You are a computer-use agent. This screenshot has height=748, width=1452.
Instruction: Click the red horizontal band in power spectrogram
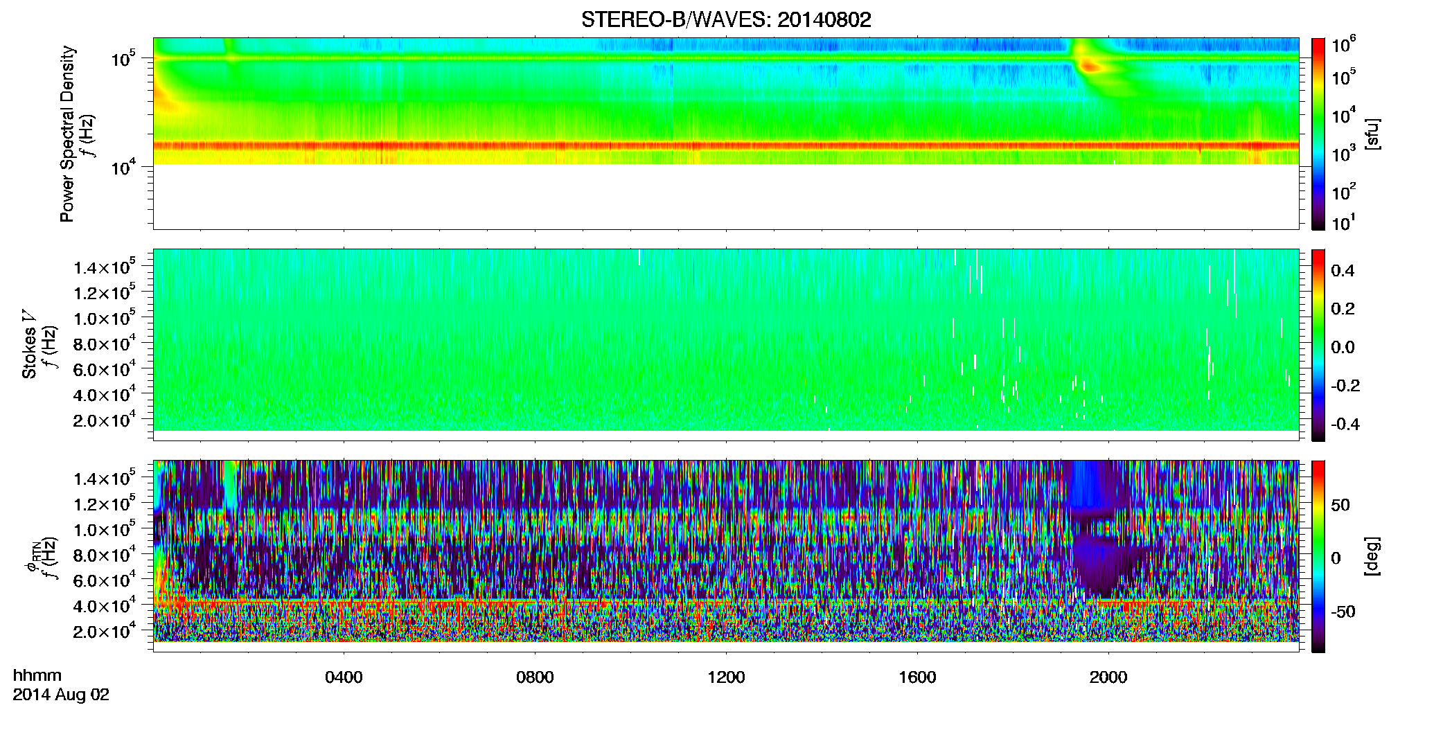click(726, 145)
